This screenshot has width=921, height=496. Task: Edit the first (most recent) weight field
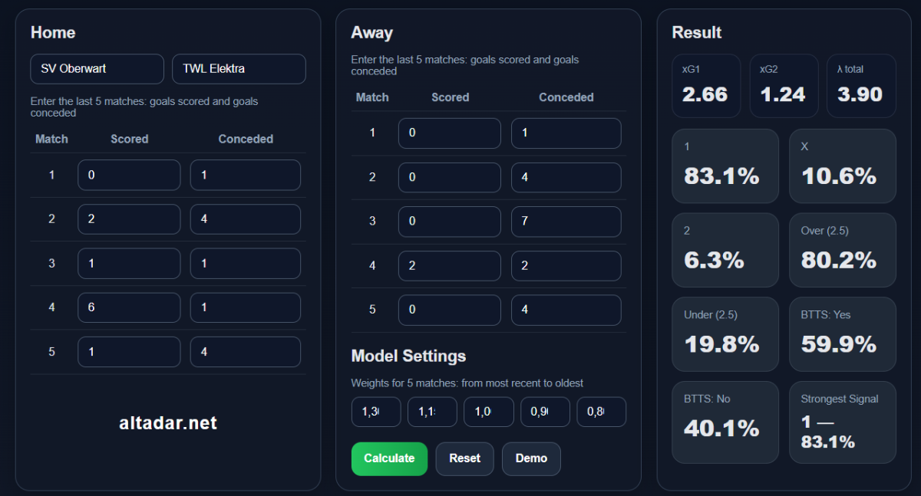[x=376, y=412]
